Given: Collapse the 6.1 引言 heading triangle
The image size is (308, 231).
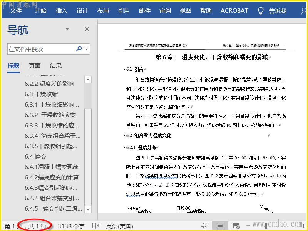Looking at the screenshot, I should pos(124,69).
